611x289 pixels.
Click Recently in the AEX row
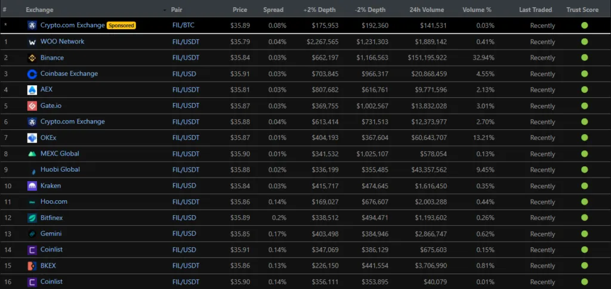[542, 90]
